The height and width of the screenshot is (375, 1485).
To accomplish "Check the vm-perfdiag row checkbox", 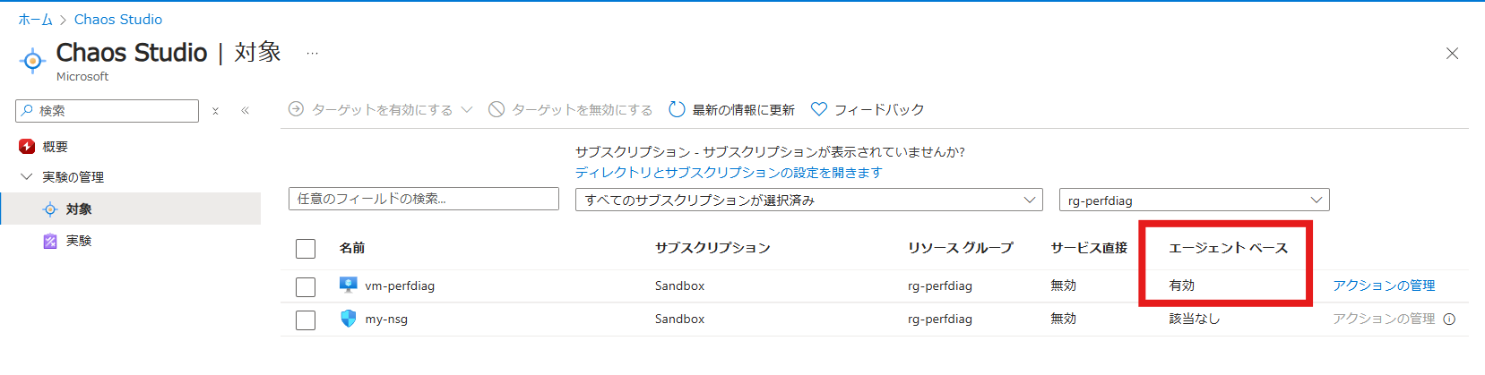I will coord(306,286).
